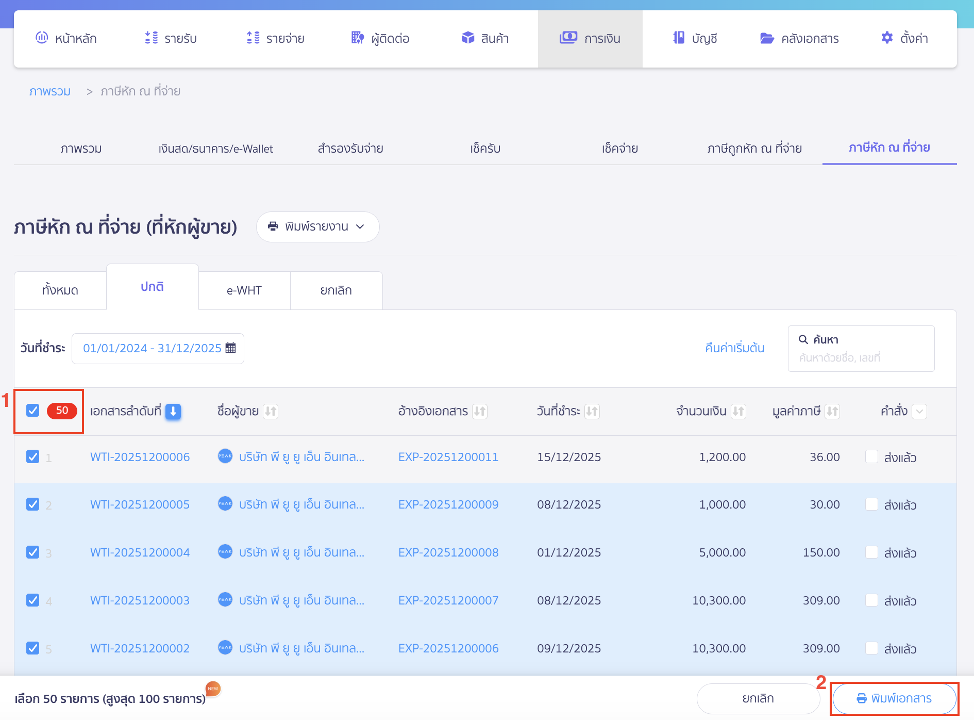974x720 pixels.
Task: Click the พิมพ์เอกสาร button
Action: click(x=894, y=698)
